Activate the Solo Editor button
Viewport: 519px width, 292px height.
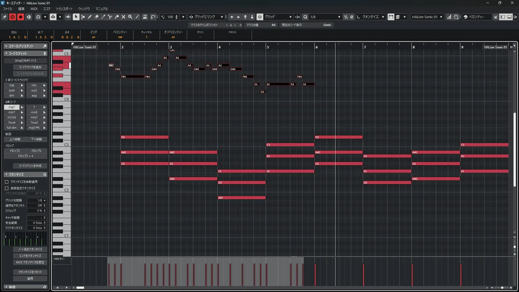point(12,17)
